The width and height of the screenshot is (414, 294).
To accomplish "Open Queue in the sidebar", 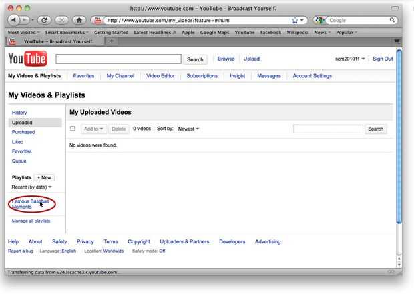I will coord(19,161).
